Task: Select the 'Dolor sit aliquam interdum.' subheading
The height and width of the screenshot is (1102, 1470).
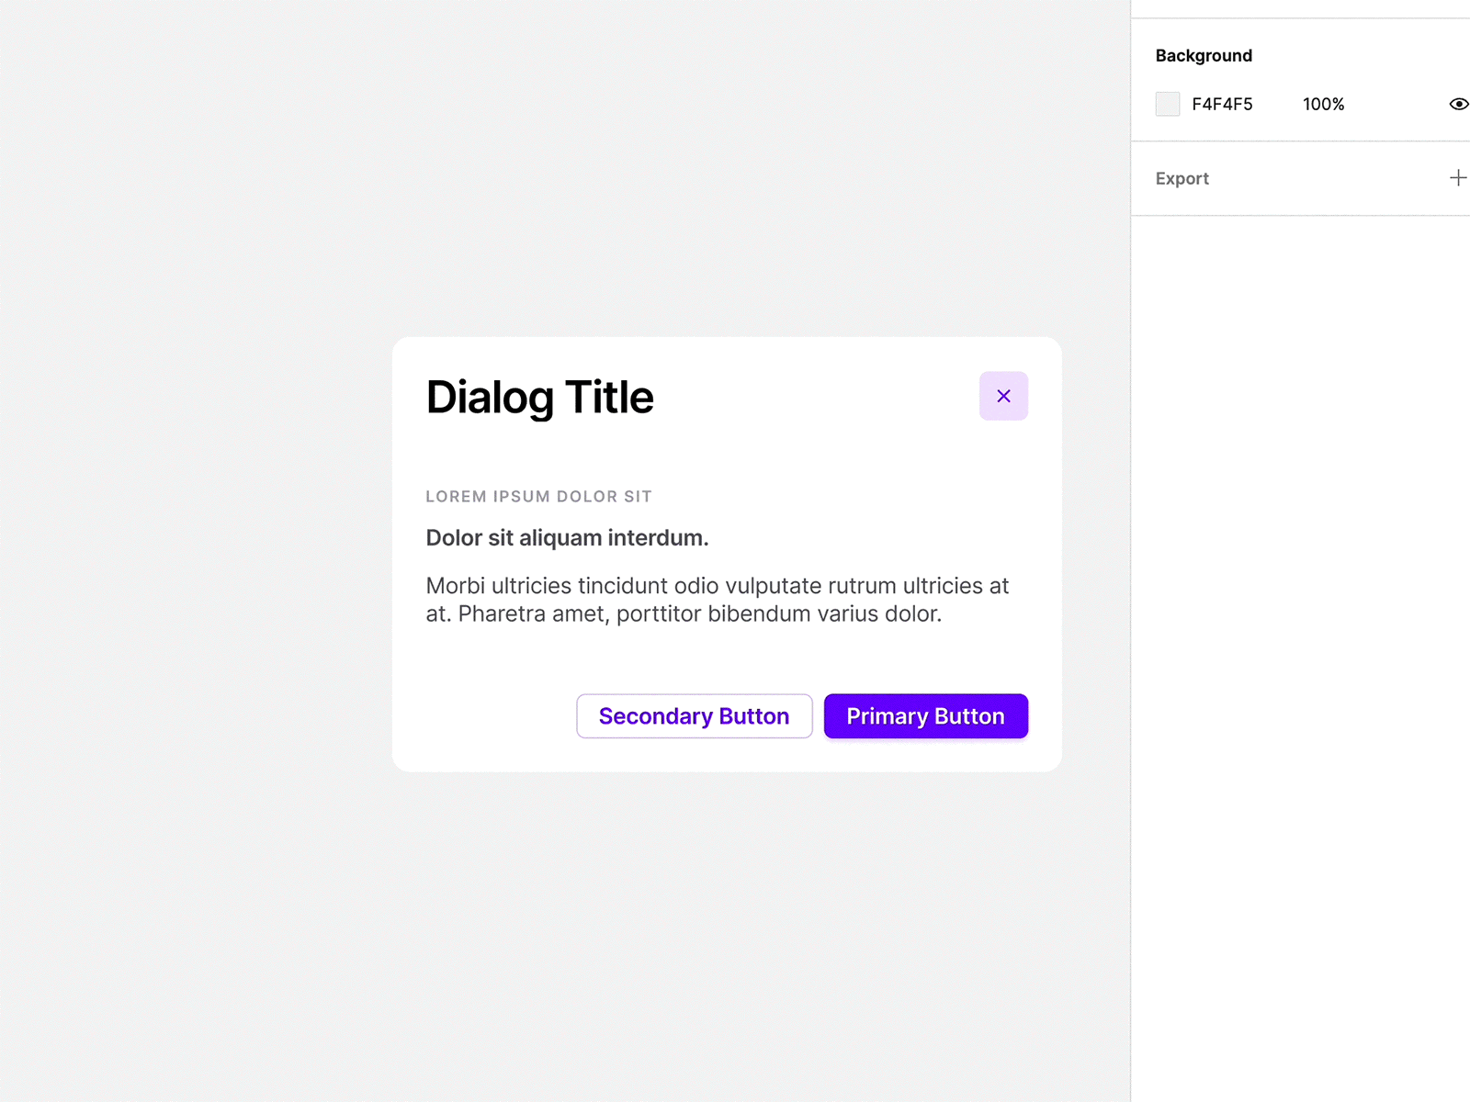Action: [x=566, y=537]
